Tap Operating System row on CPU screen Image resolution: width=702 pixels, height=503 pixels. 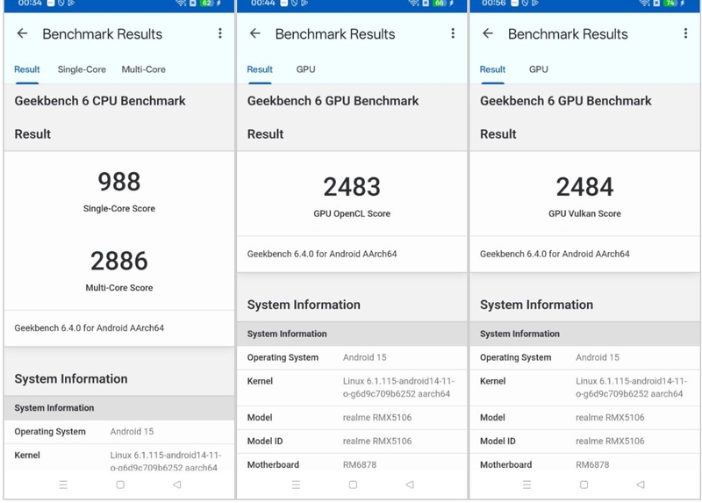[x=119, y=432]
